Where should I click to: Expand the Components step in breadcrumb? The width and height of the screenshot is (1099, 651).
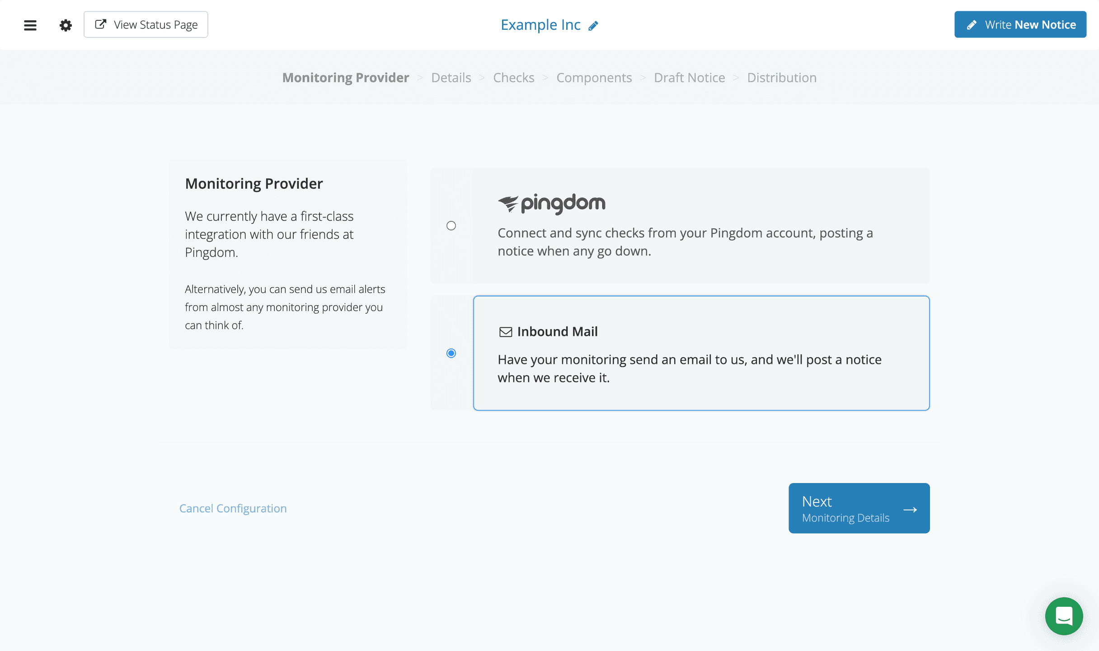(x=594, y=78)
